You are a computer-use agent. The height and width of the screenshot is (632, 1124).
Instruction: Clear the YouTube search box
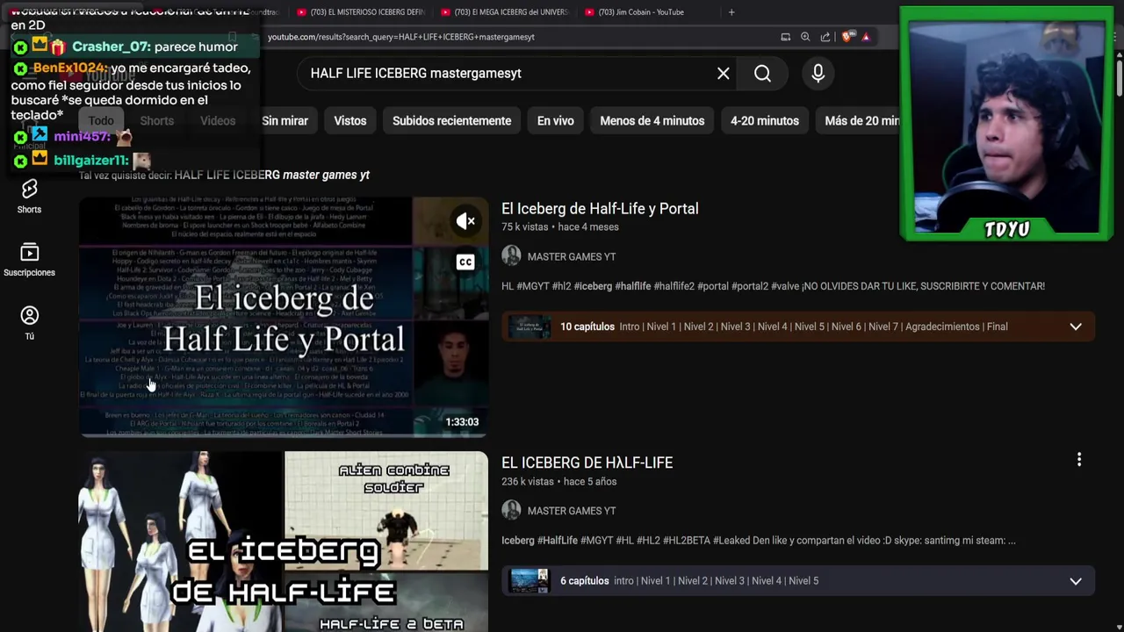tap(723, 74)
